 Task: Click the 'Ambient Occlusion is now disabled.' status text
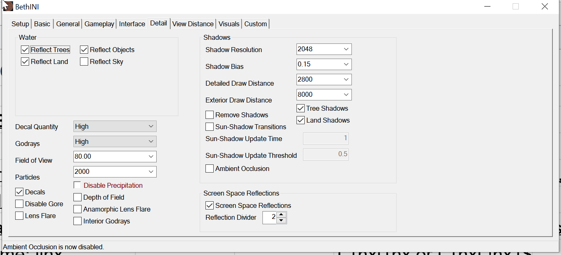[53, 247]
